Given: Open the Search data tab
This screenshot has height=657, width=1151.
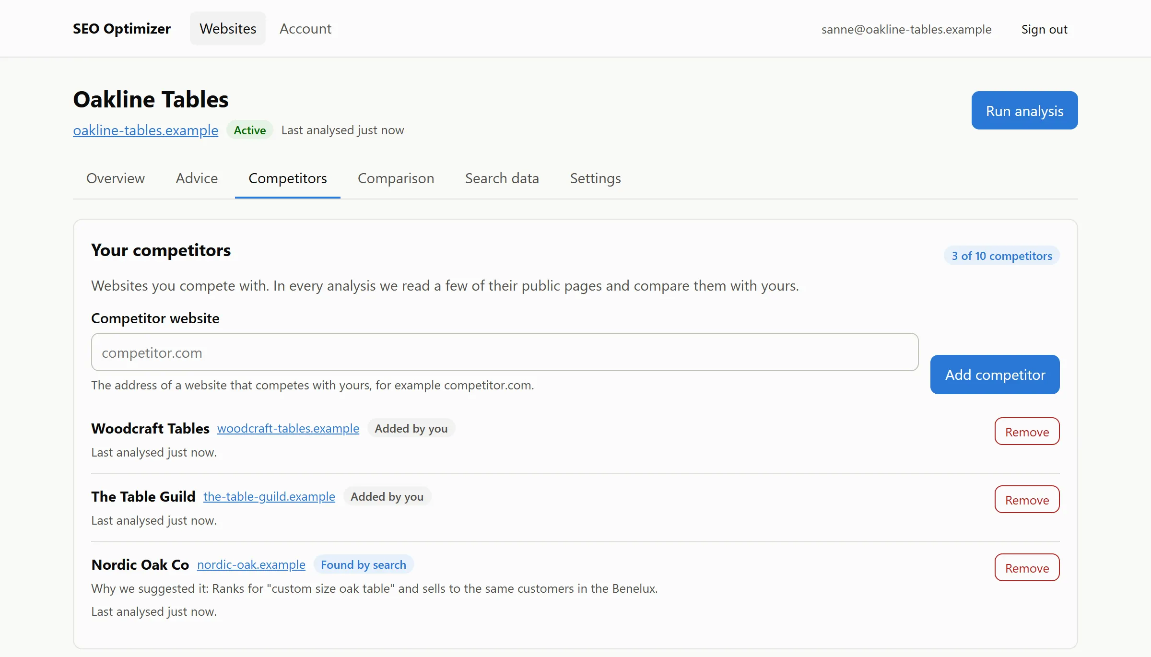Looking at the screenshot, I should coord(502,178).
